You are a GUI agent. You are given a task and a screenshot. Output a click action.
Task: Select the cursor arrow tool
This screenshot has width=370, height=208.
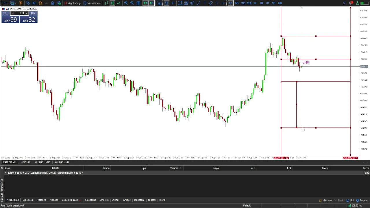point(166,3)
